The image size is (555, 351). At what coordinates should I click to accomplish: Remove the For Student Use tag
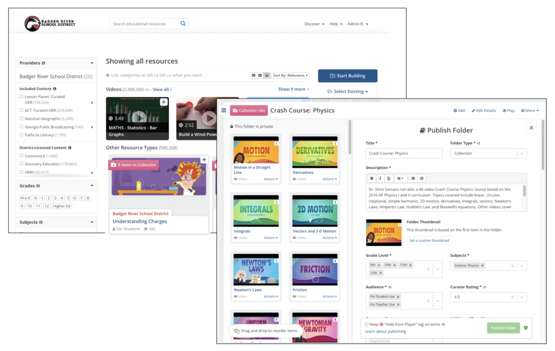point(398,296)
